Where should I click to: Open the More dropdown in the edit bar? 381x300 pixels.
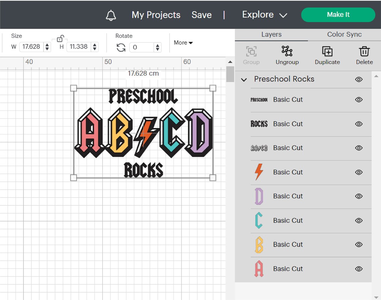tap(183, 43)
